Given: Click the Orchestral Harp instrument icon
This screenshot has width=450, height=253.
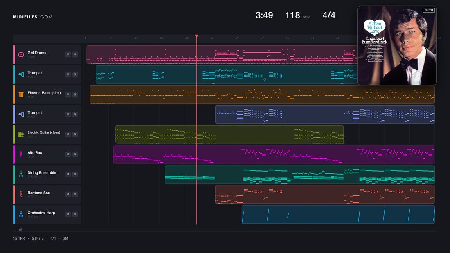Looking at the screenshot, I should coord(21,214).
